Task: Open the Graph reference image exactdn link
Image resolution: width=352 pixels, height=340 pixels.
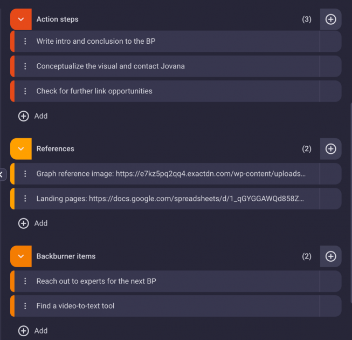Action: point(211,174)
